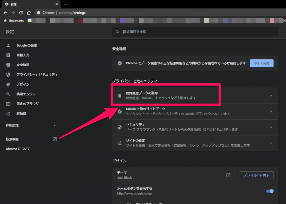Click the magnifier icon in settings search
Viewport: 286px width, 204px height.
(x=117, y=32)
